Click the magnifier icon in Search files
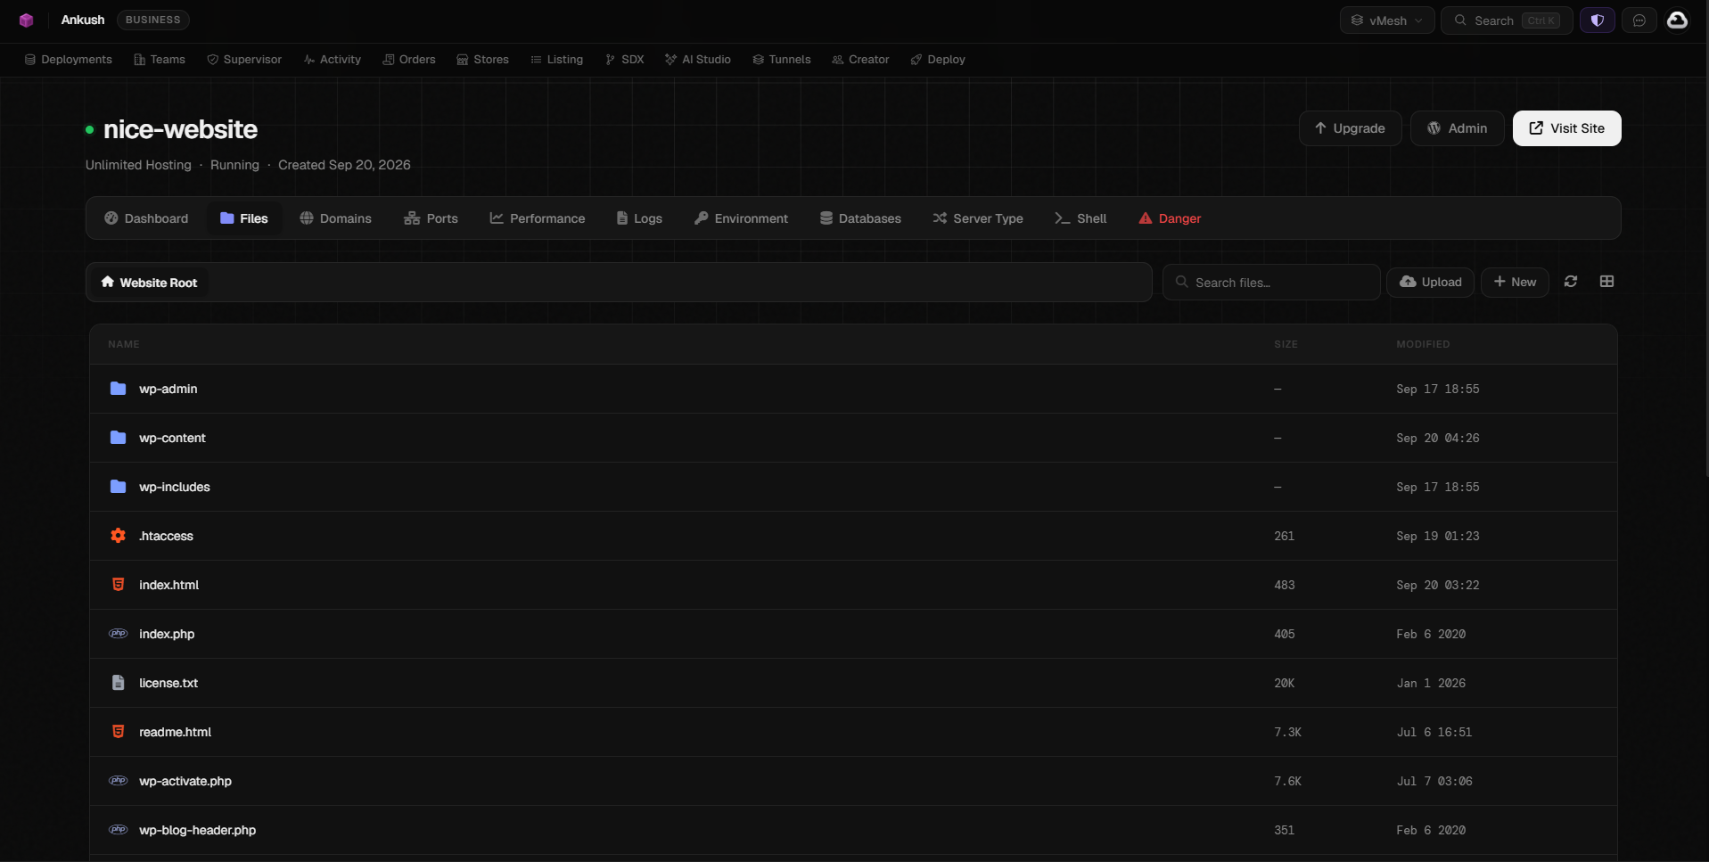Image resolution: width=1709 pixels, height=862 pixels. 1182,282
